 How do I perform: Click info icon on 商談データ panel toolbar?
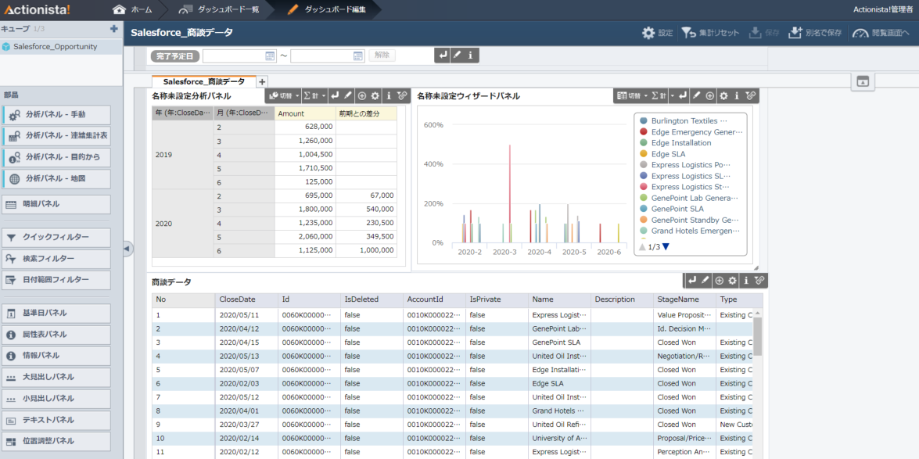click(746, 281)
